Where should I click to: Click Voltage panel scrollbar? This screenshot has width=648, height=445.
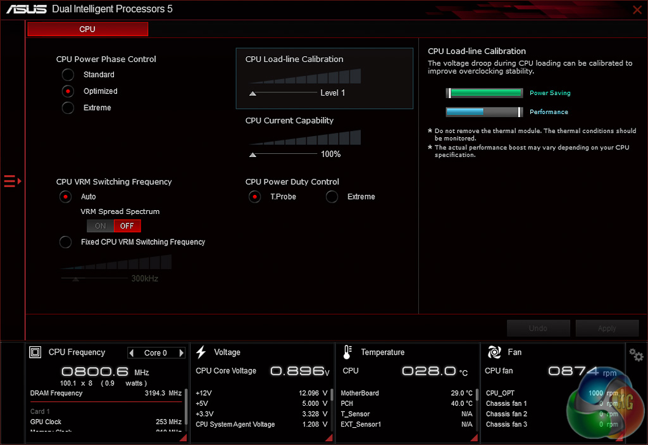[332, 394]
